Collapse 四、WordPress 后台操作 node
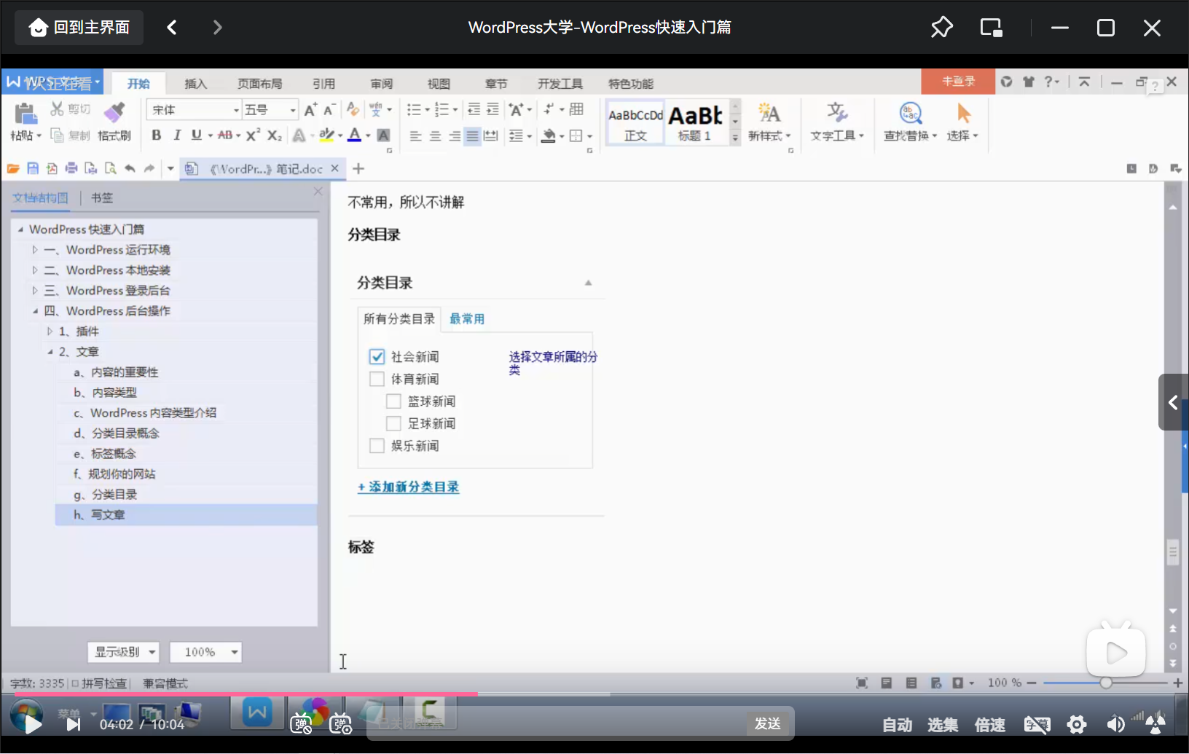Viewport: 1189px width, 754px height. [x=34, y=311]
